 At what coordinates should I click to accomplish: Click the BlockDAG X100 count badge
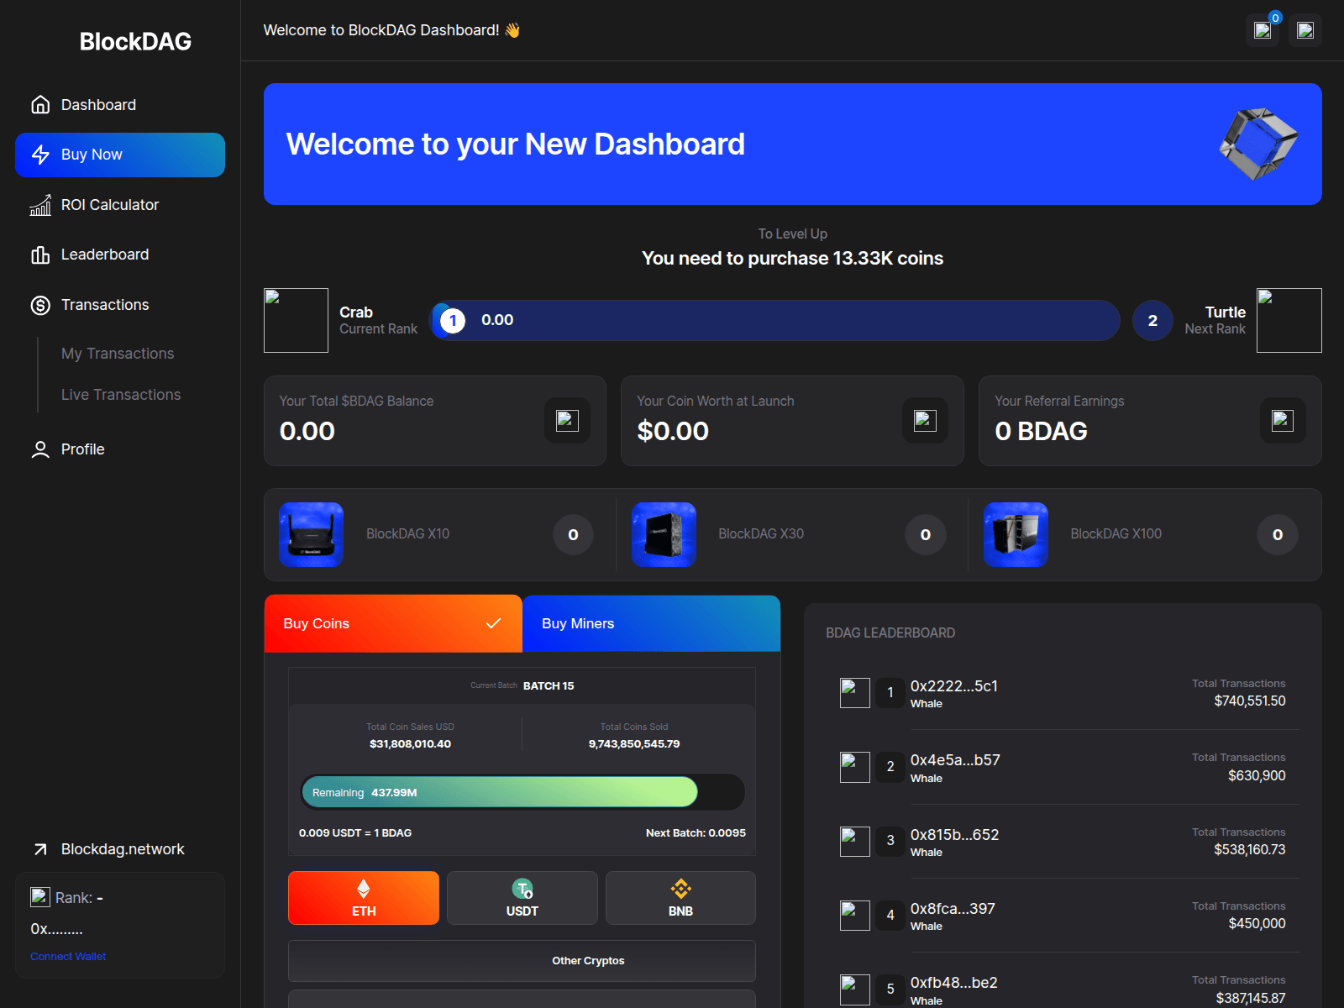coord(1278,534)
